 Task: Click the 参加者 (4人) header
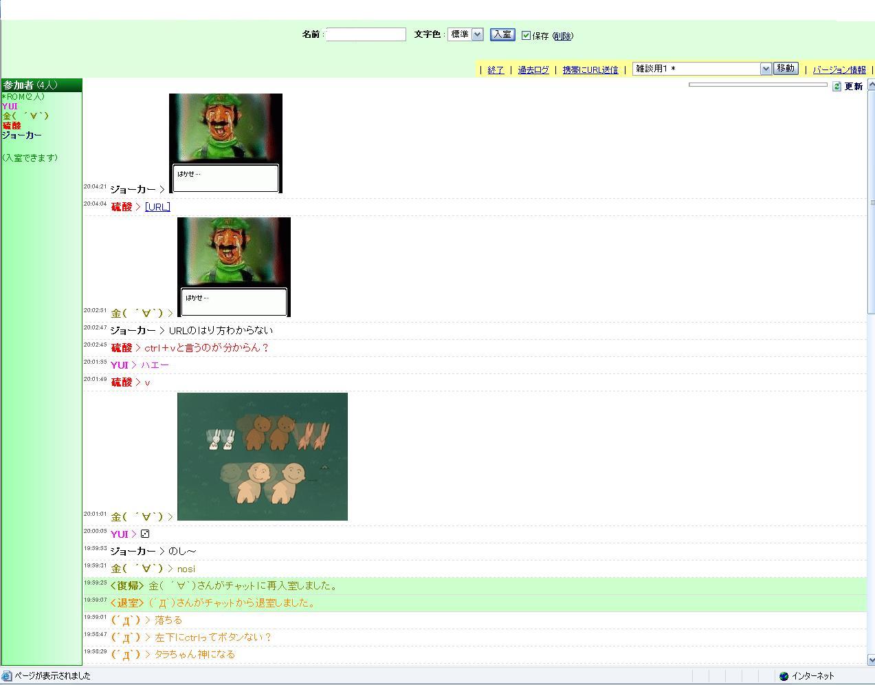coord(41,85)
